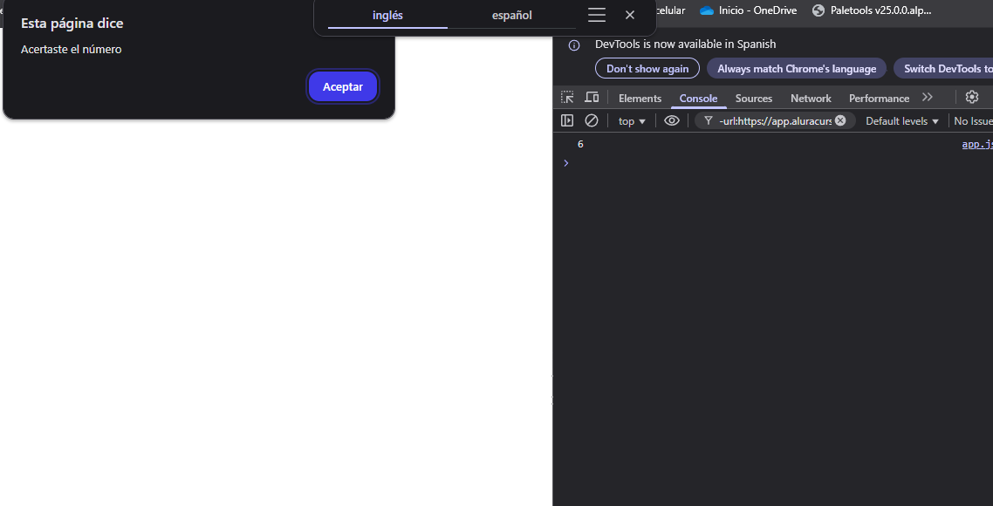Click the Switch DevTools to Spanish button
993x506 pixels.
943,68
